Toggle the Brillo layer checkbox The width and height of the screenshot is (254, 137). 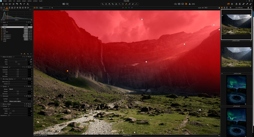[2, 29]
